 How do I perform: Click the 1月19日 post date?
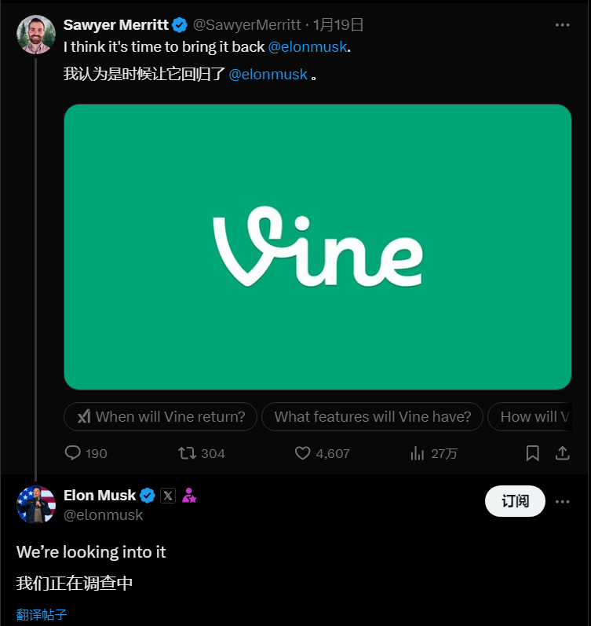click(x=338, y=25)
